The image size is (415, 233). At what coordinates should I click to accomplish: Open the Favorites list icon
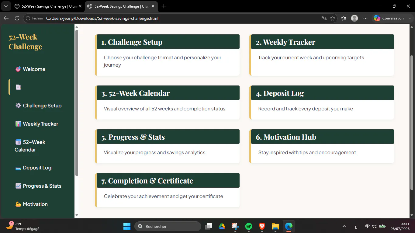(344, 18)
